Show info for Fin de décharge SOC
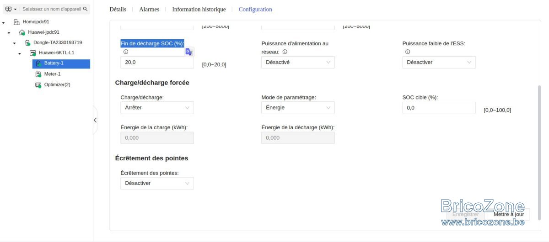Image resolution: width=549 pixels, height=242 pixels. (x=126, y=52)
